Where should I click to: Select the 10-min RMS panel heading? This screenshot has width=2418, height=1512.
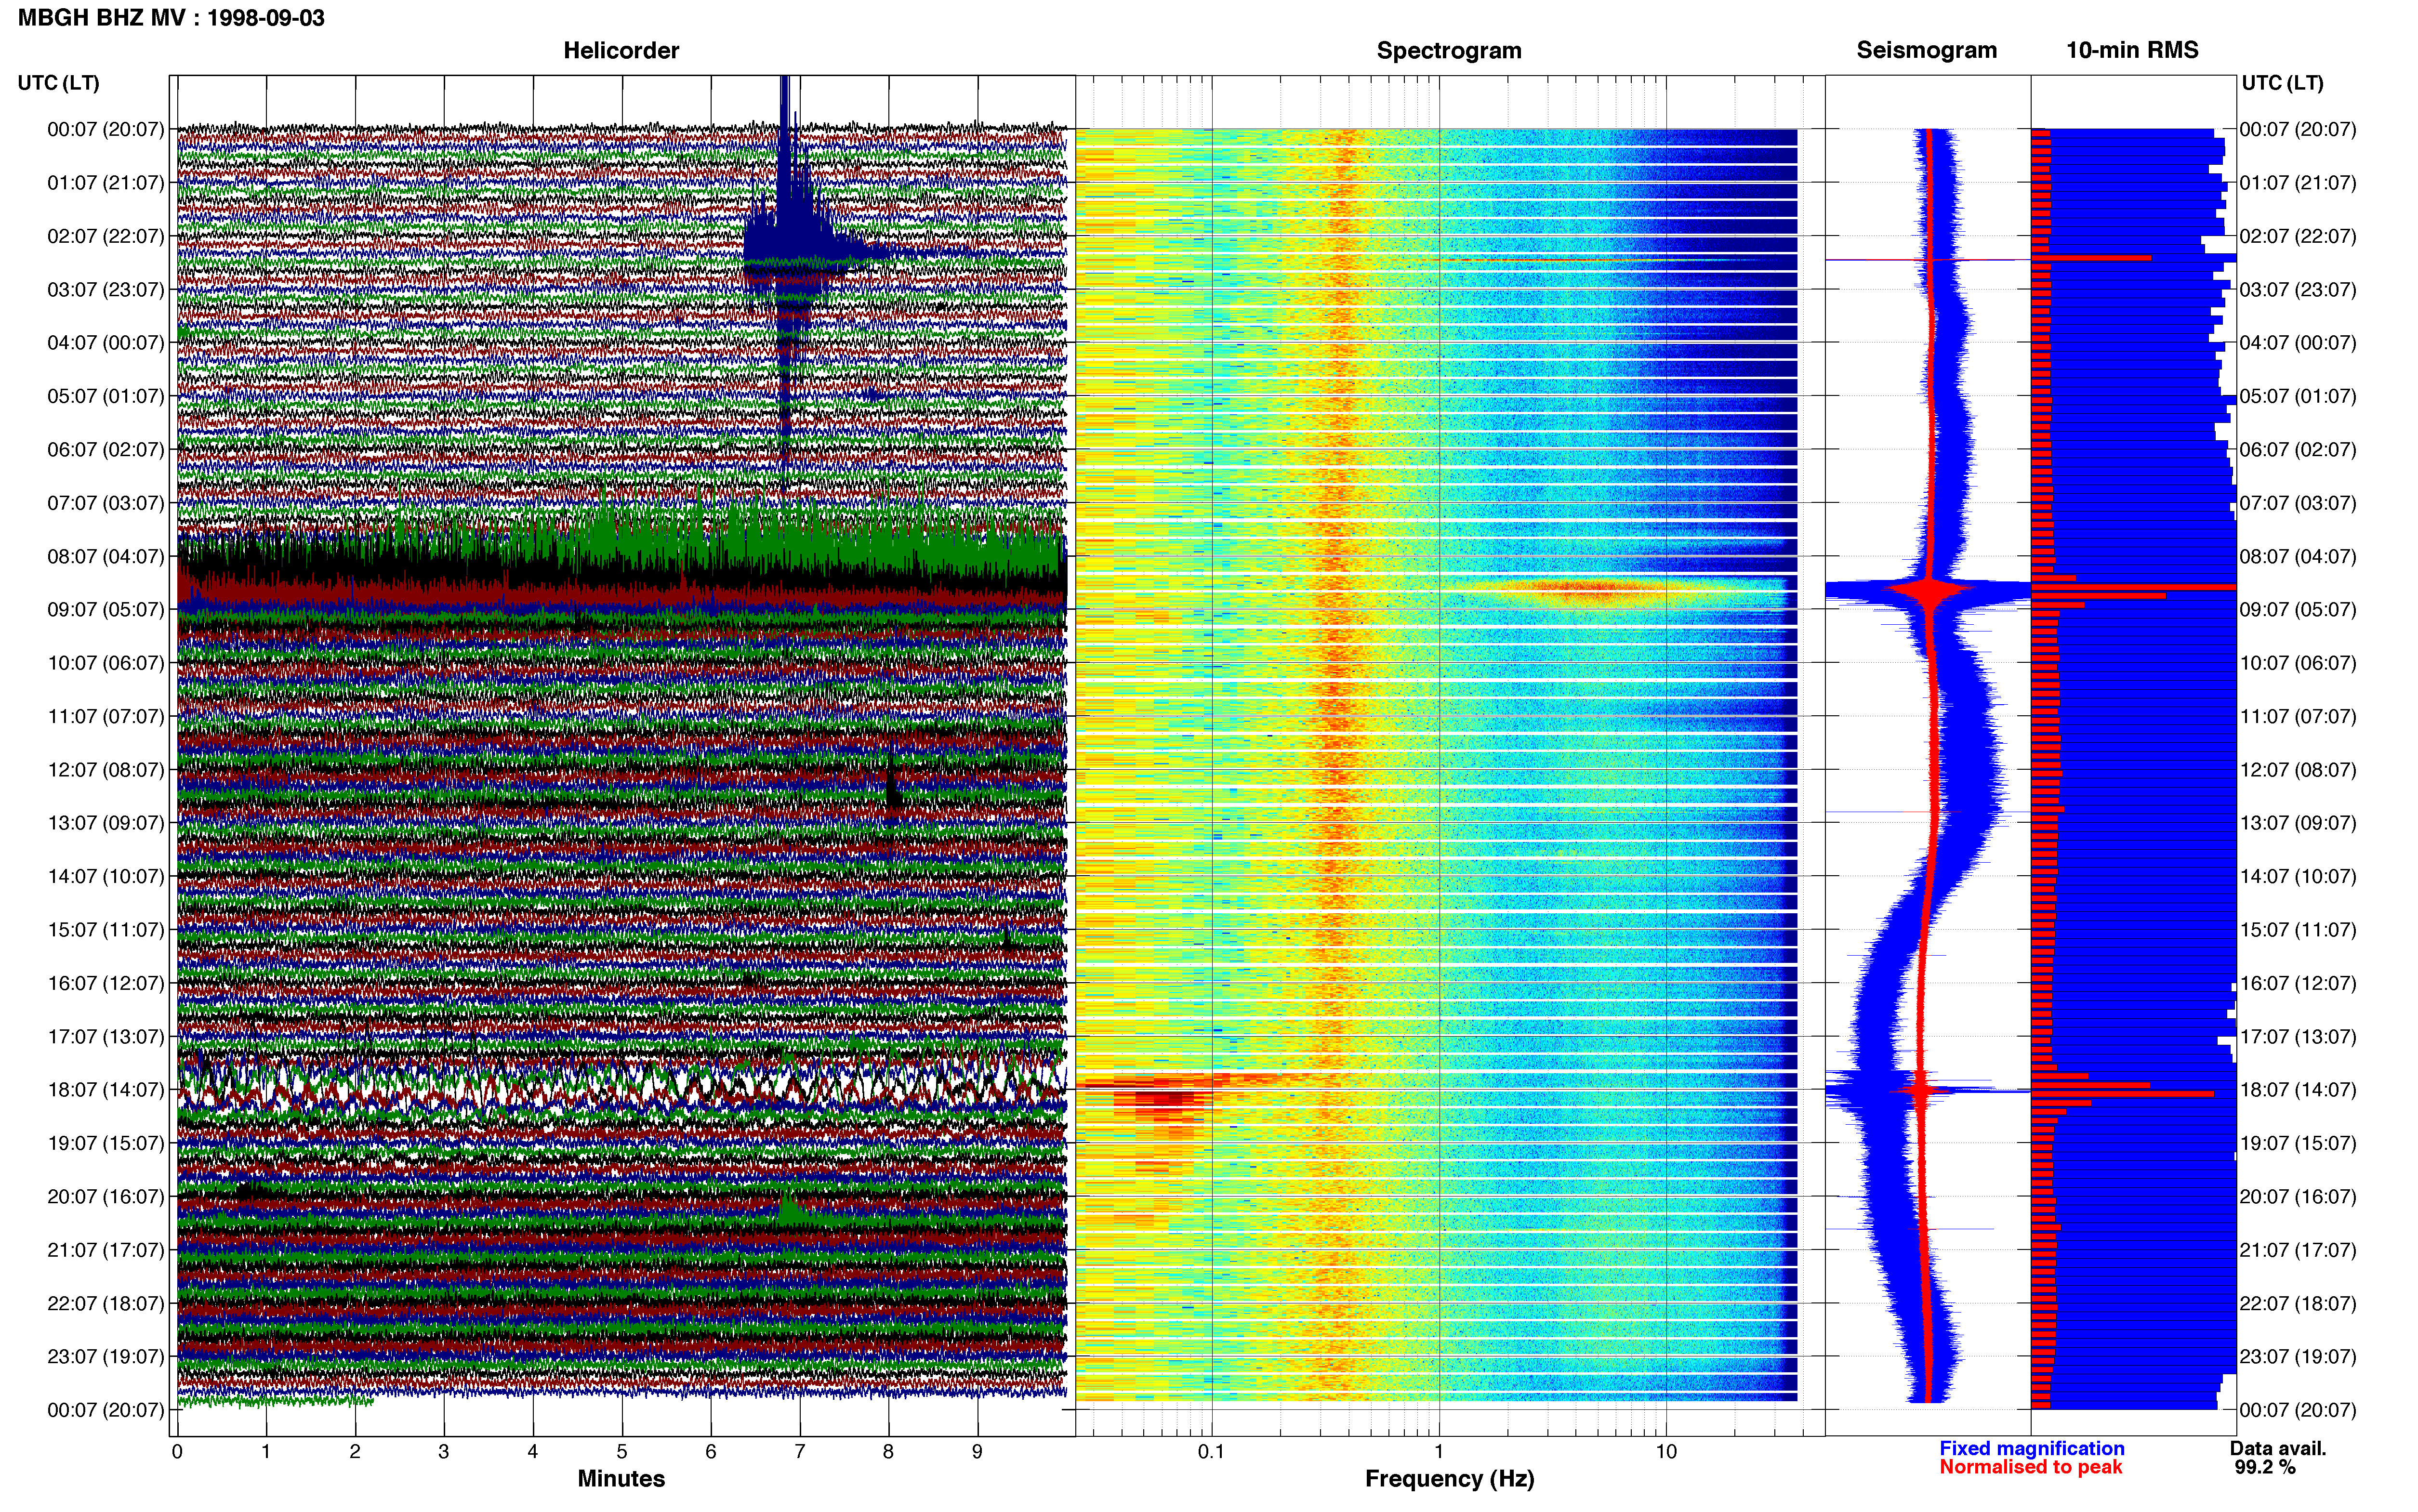(2132, 50)
